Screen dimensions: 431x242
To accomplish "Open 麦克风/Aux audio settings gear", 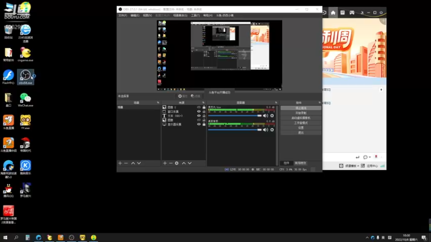I will point(272,116).
